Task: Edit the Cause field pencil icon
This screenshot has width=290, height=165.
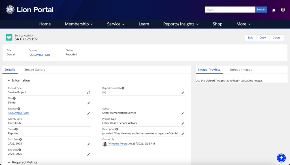Action: (183, 113)
